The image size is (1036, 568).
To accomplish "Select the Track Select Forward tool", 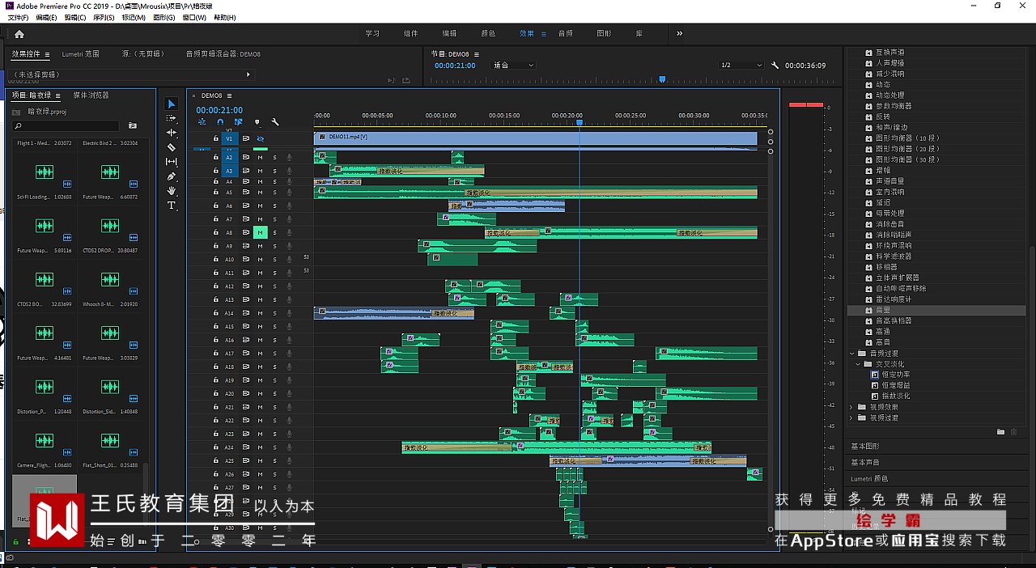I will point(172,118).
